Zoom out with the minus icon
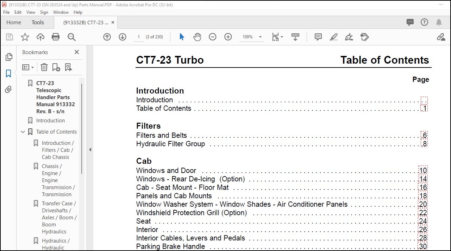 213,37
